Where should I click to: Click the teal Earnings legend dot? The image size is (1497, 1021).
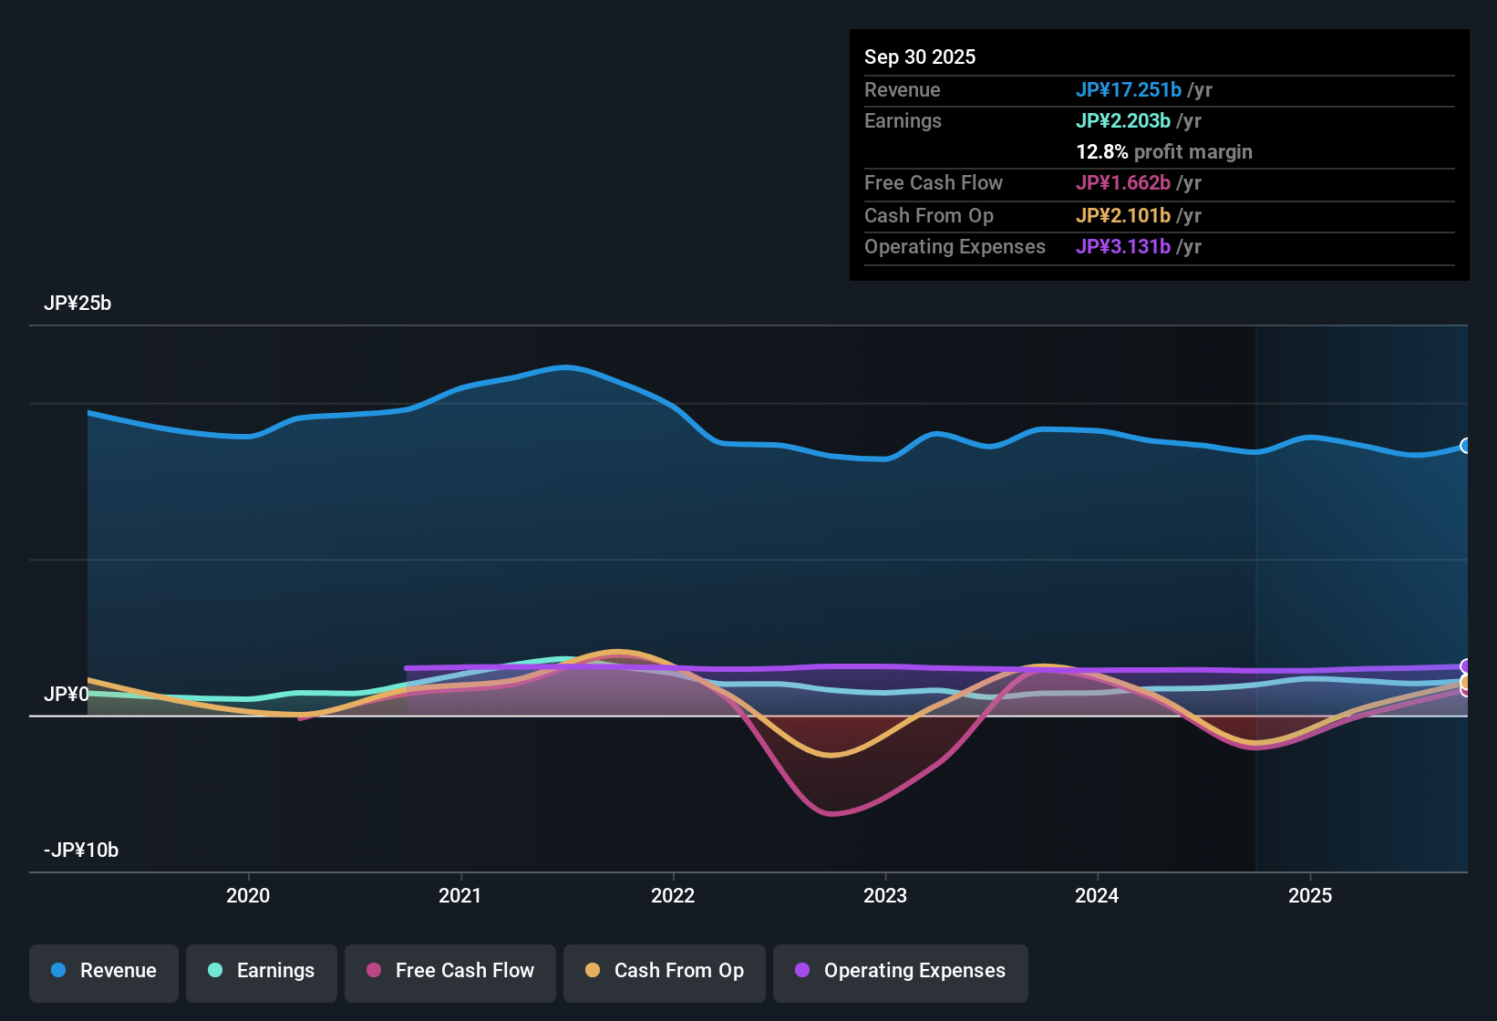point(216,971)
